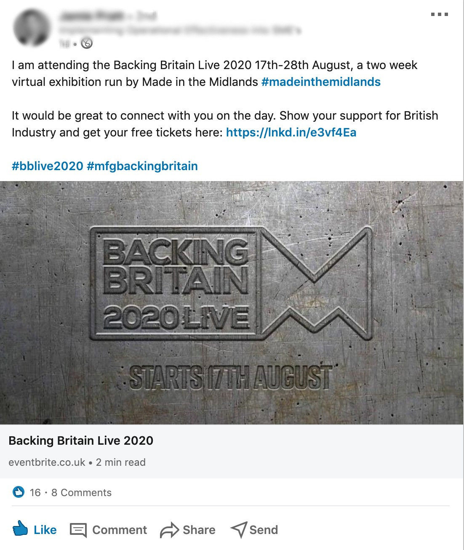Click the Share button label

199,530
